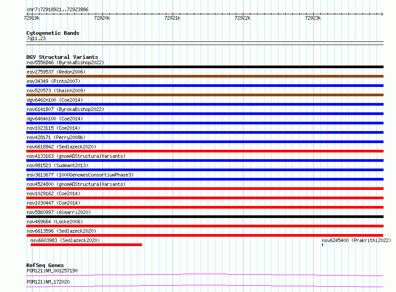Screen dimensions: 396x292
Task: Select nsv5860997 (Almarri2020) variant label
Action: (x=59, y=212)
